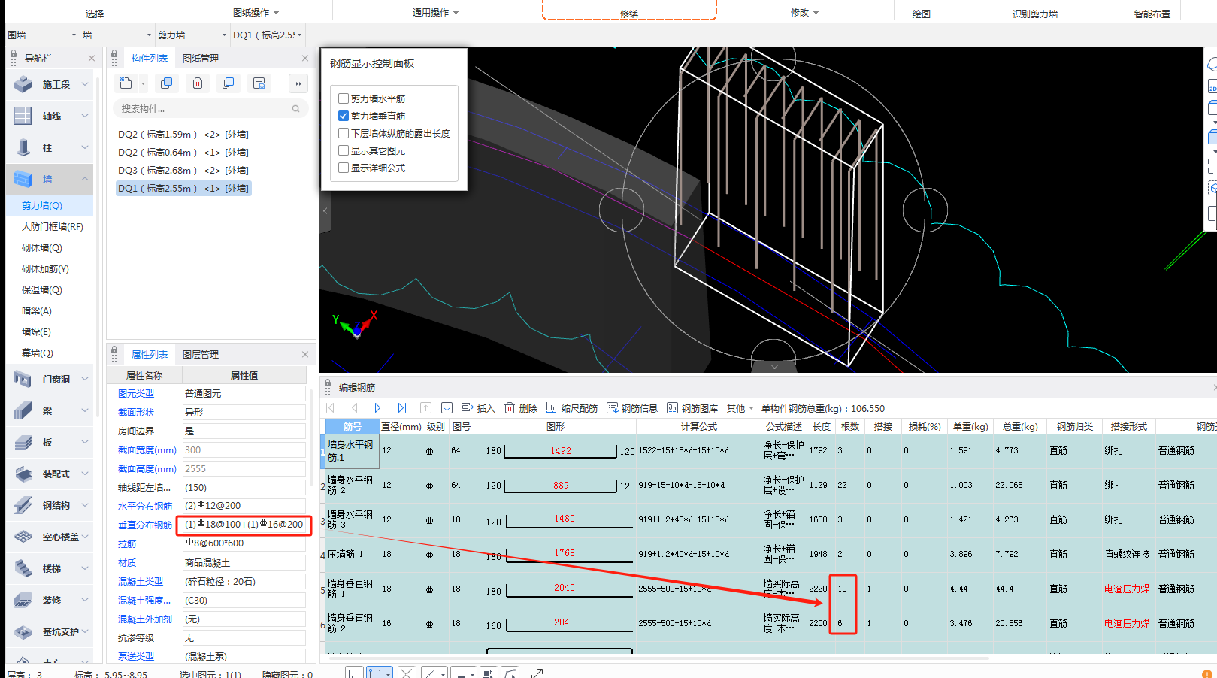
Task: Enable 下层墙体纵筋的露出长度 checkbox
Action: click(x=344, y=133)
